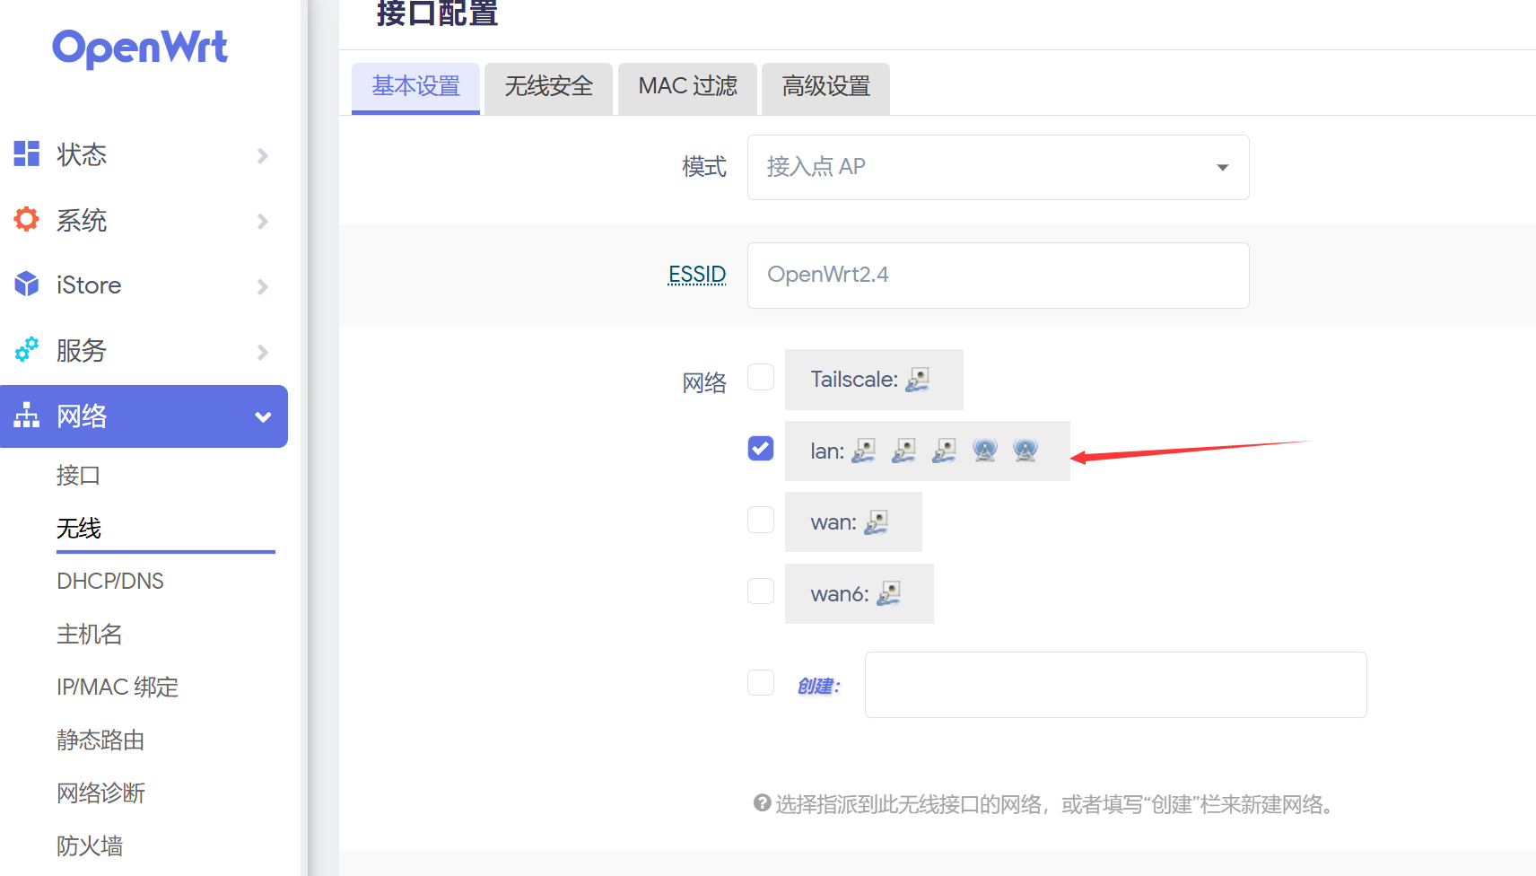1536x876 pixels.
Task: Switch to the 无线安全 tab
Action: (548, 87)
